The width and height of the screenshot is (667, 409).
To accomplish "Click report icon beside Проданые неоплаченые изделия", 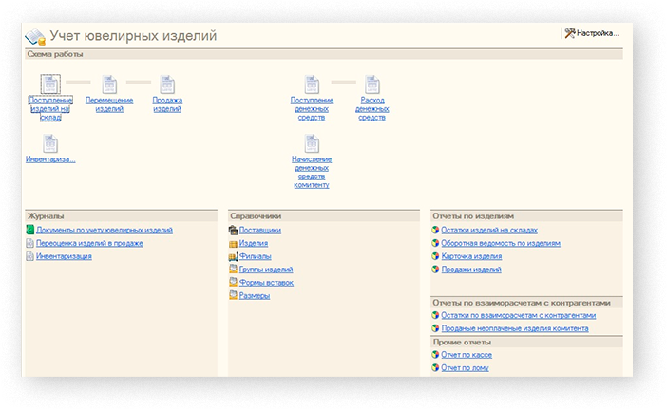I will 435,328.
